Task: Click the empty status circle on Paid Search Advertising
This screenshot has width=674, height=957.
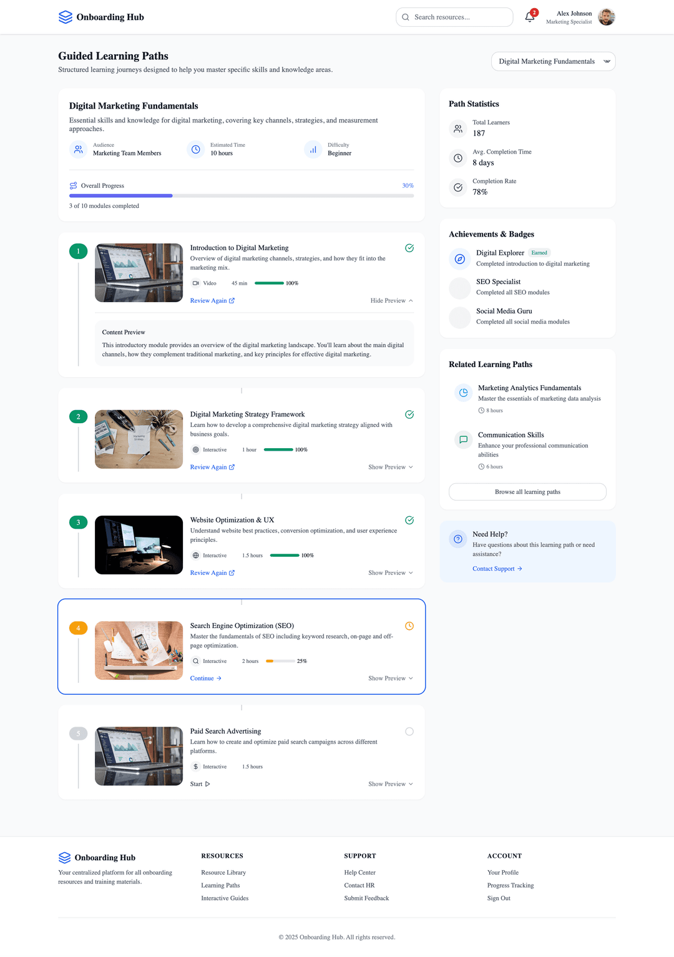Action: [409, 732]
